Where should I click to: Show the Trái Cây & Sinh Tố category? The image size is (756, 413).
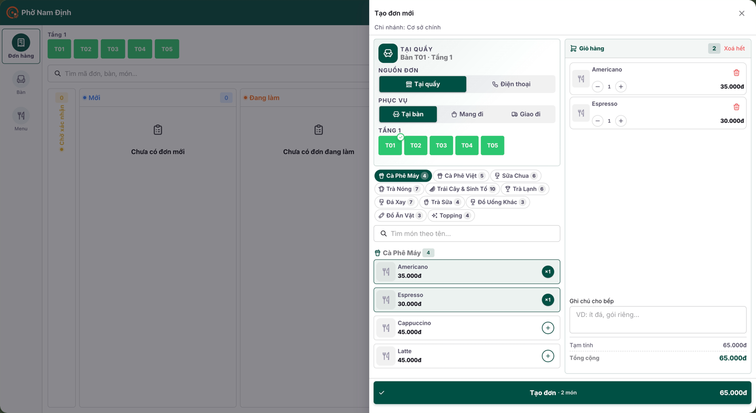pos(462,189)
